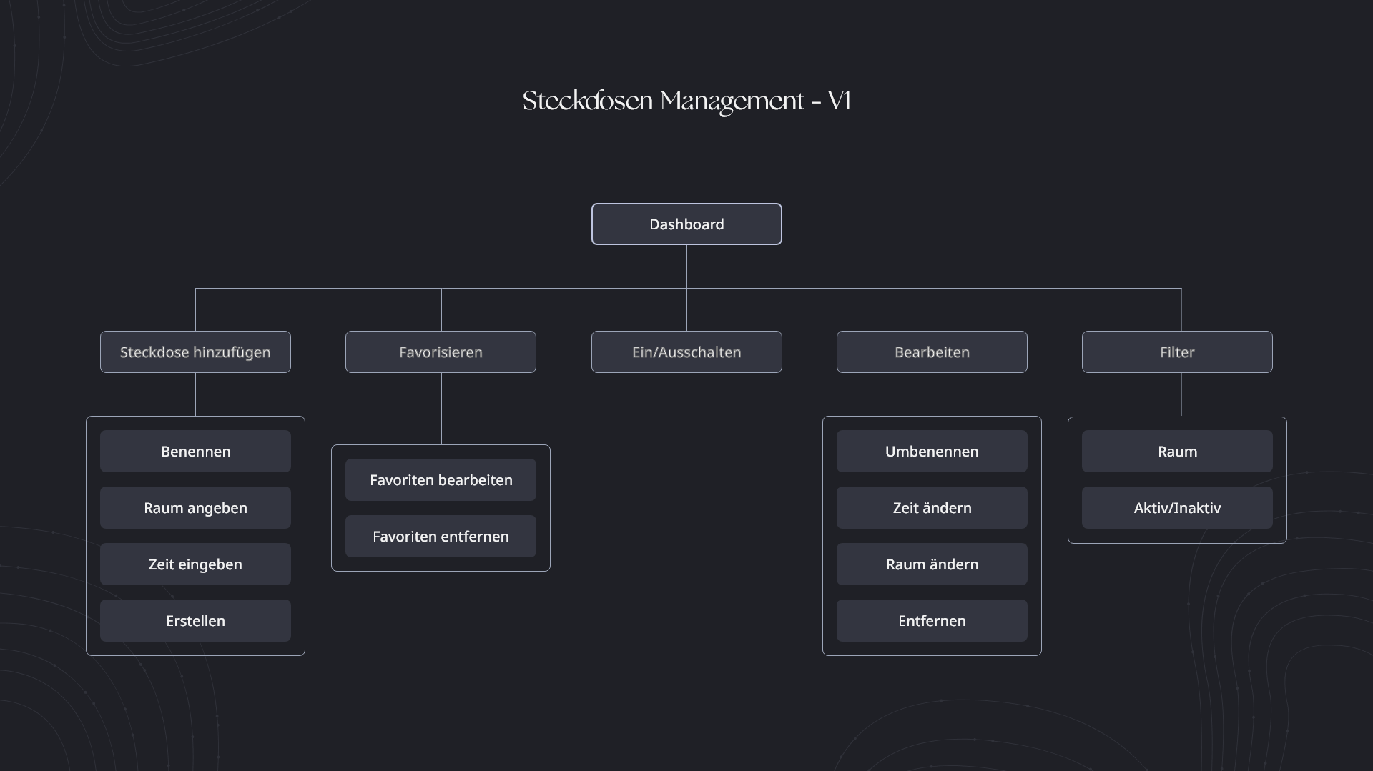Click the Steckdose hinzufügen node
This screenshot has width=1373, height=771.
coord(195,352)
